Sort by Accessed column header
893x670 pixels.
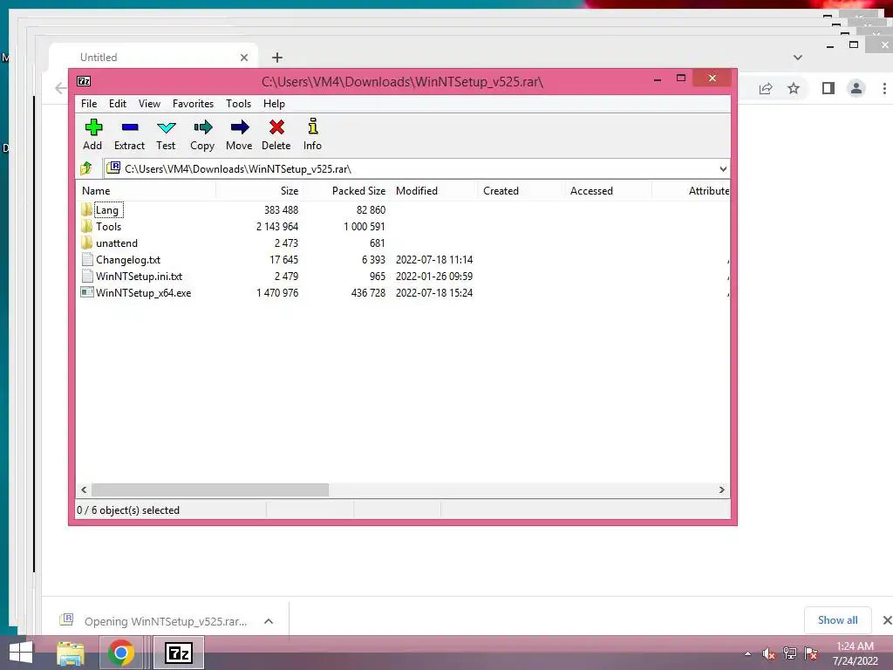coord(609,191)
